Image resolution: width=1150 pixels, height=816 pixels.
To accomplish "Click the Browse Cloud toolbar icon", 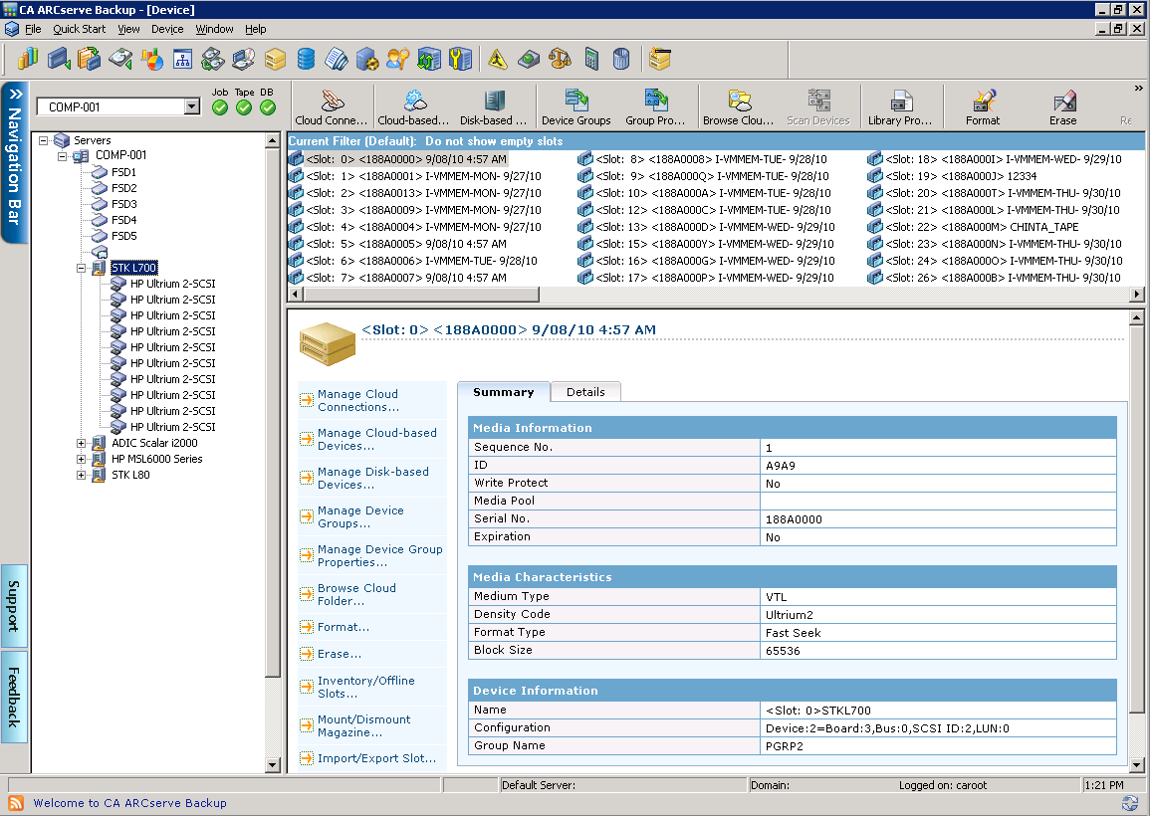I will pos(739,105).
